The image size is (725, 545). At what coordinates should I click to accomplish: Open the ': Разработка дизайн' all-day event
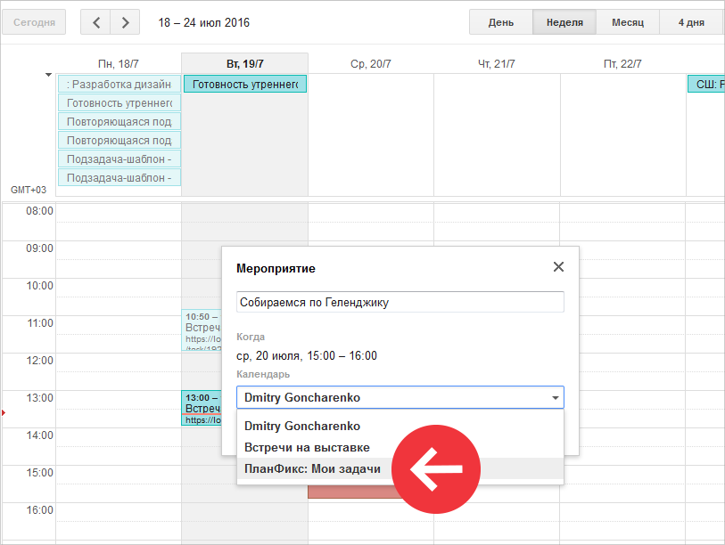tap(119, 84)
